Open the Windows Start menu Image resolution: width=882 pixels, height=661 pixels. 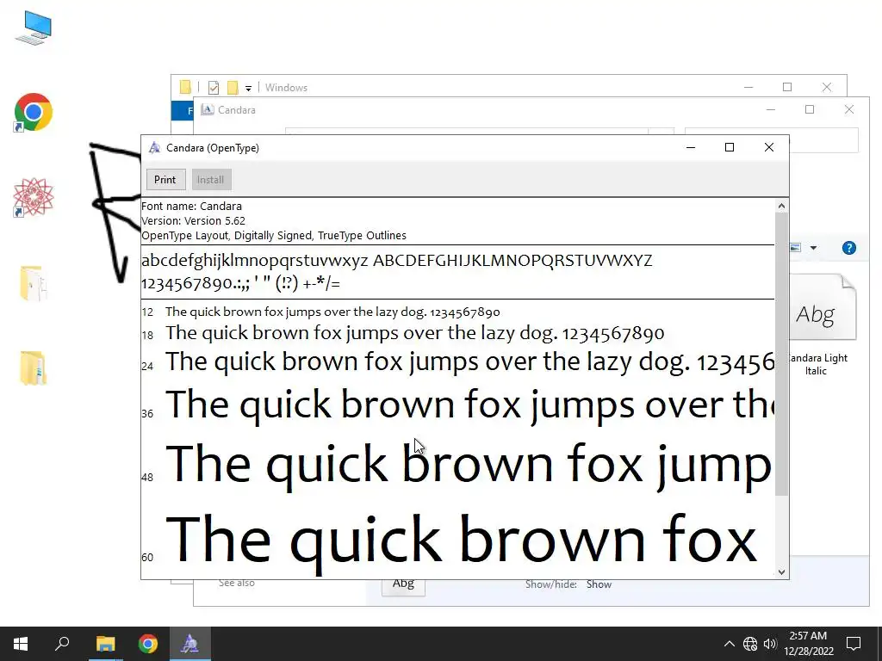[x=21, y=644]
